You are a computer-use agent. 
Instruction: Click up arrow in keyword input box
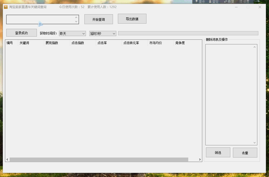coord(76,17)
